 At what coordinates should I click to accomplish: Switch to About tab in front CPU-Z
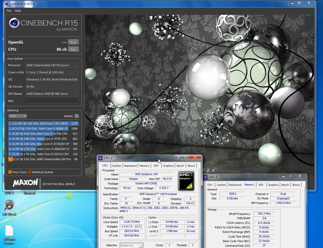click(191, 166)
